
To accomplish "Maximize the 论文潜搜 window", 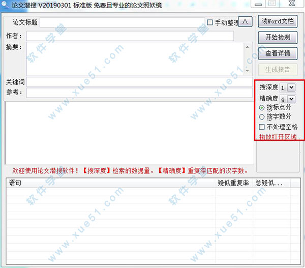I will pyautogui.click(x=272, y=4).
